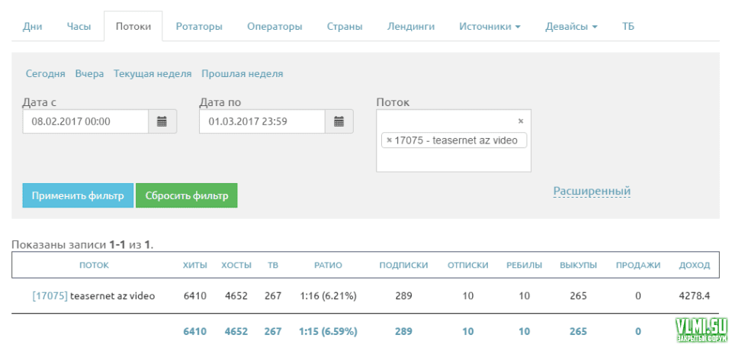Go to the Страны tab

click(345, 26)
